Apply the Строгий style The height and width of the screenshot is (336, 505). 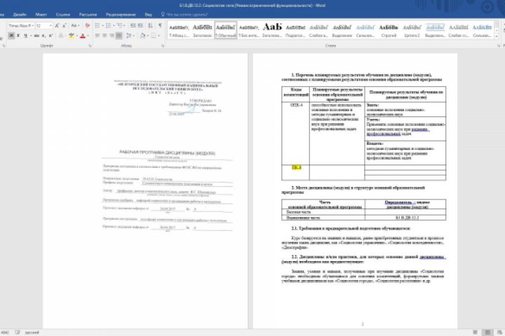coord(389,30)
